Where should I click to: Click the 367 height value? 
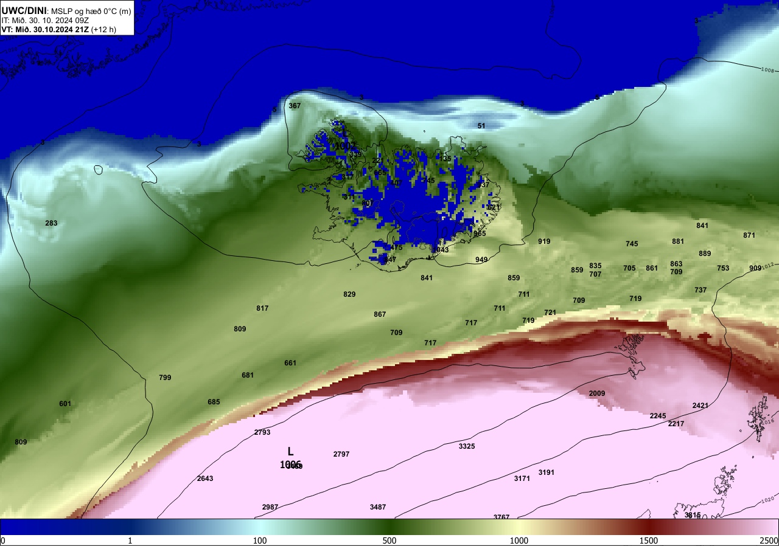pos(295,106)
